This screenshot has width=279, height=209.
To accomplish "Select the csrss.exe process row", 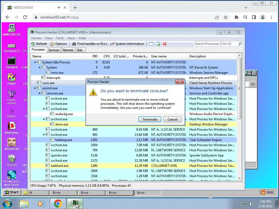I will pyautogui.click(x=134, y=83).
